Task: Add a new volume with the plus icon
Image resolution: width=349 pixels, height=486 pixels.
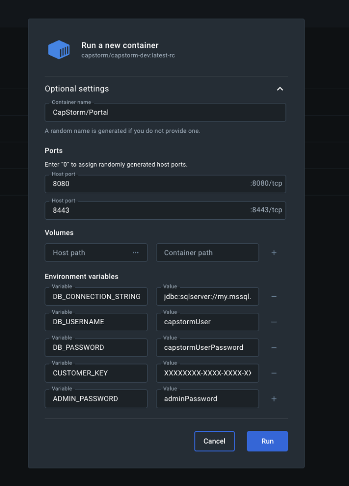Action: click(274, 252)
